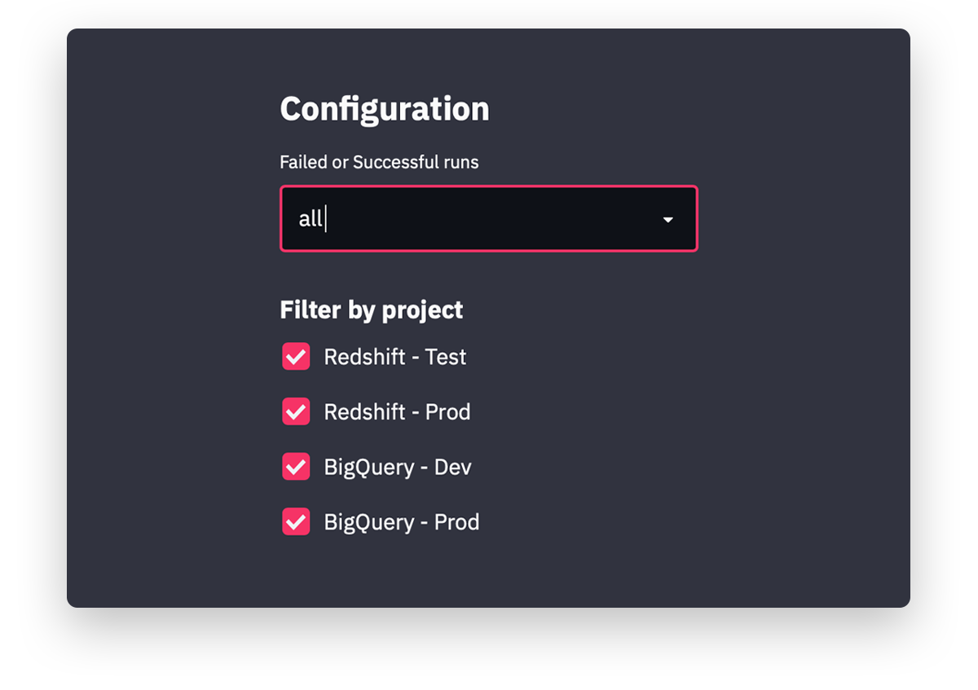The image size is (978, 690).
Task: Uncheck the BigQuery - Dev checkbox
Action: pyautogui.click(x=296, y=467)
